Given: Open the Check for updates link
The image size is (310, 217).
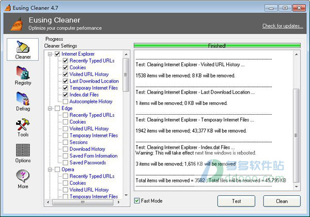Looking at the screenshot, I should point(283,26).
